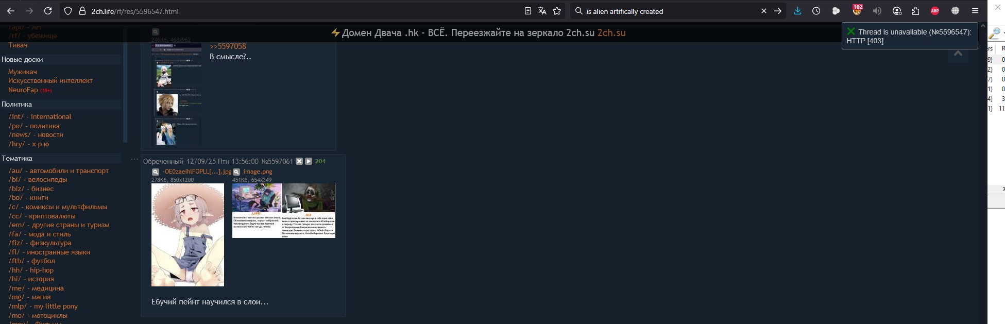Go to /fa/ - мода и стиль

40,234
